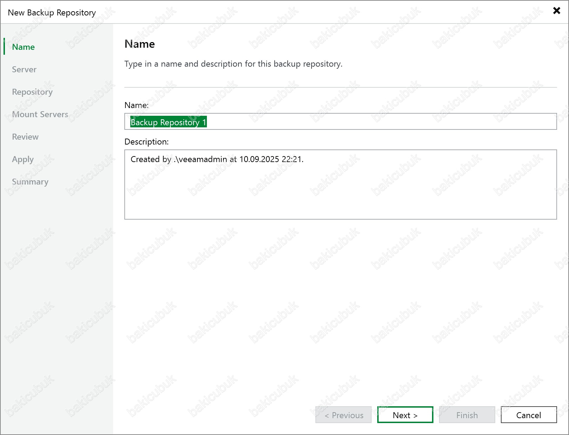Click the Finish button
The image size is (569, 435).
467,415
